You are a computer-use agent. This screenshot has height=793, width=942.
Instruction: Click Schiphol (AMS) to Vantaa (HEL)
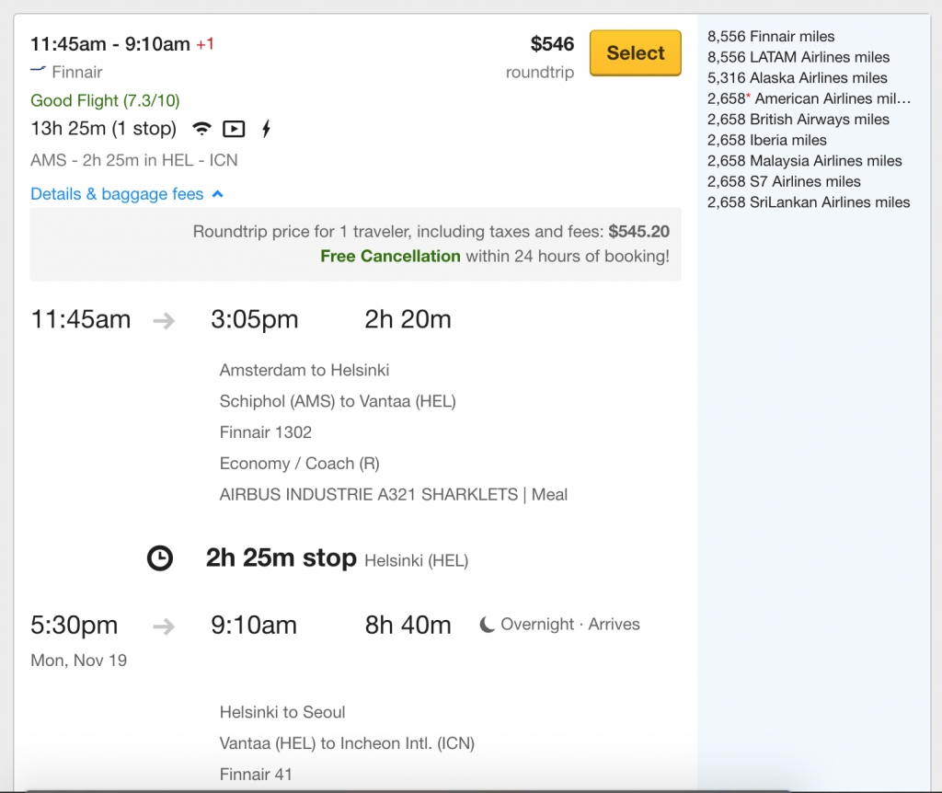click(x=338, y=401)
